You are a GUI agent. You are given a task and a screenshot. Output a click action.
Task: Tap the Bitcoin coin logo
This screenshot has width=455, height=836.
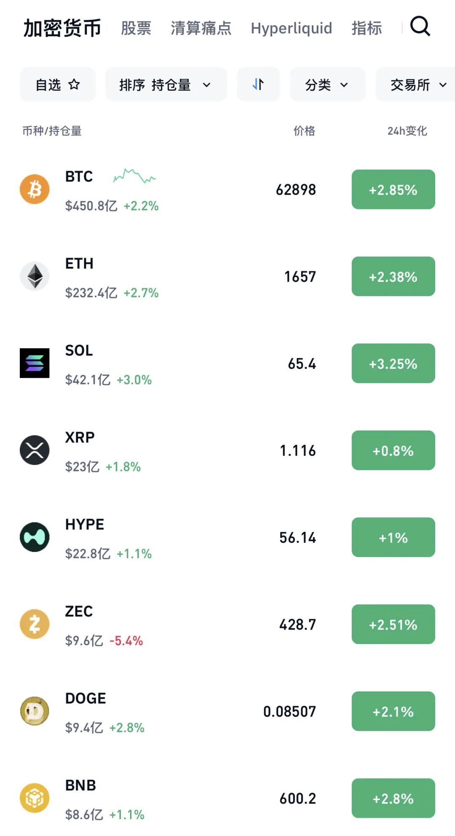pos(35,189)
